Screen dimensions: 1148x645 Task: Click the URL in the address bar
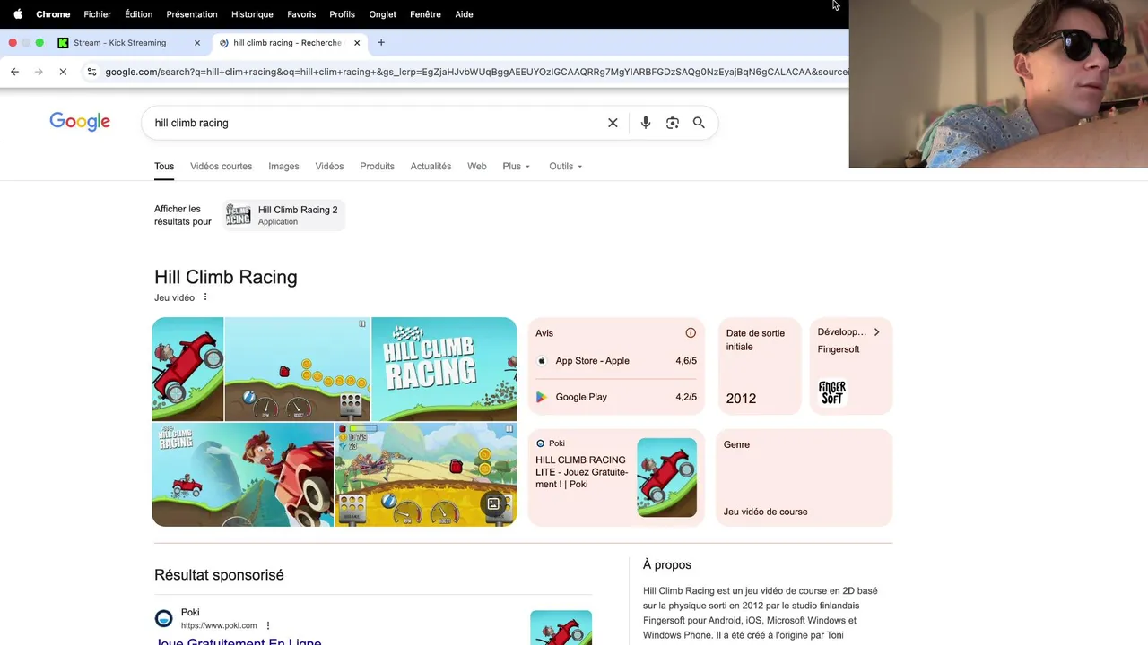(475, 72)
